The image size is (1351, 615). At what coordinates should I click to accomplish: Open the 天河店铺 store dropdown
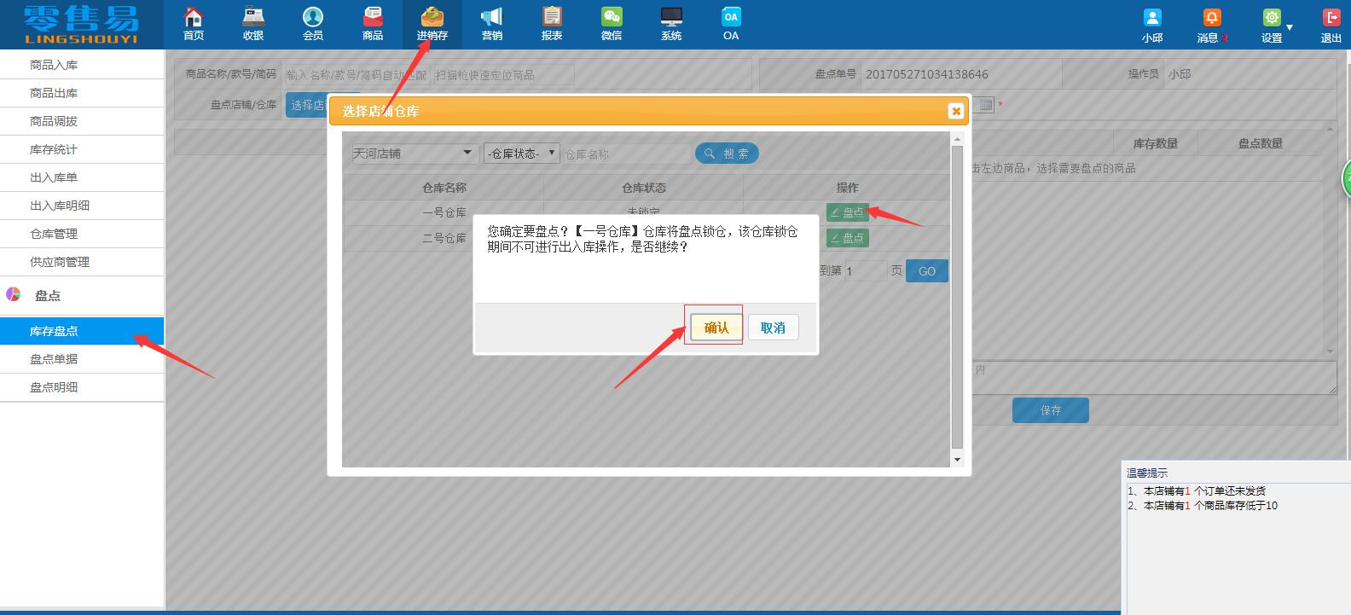point(415,154)
